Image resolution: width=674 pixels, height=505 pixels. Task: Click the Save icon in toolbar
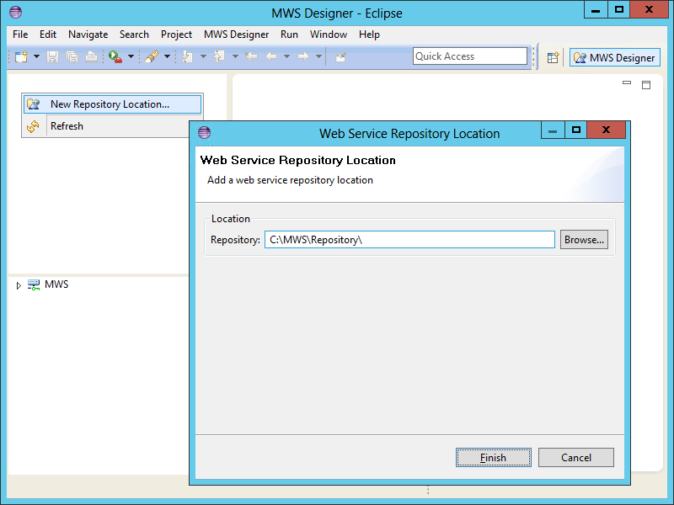click(x=53, y=56)
